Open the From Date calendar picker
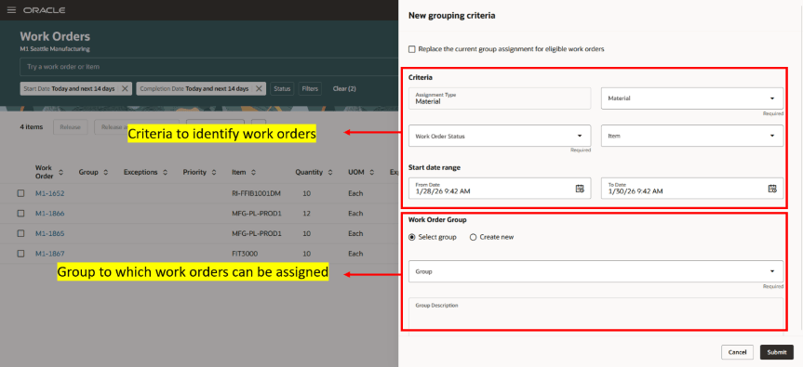The image size is (803, 367). coord(580,188)
